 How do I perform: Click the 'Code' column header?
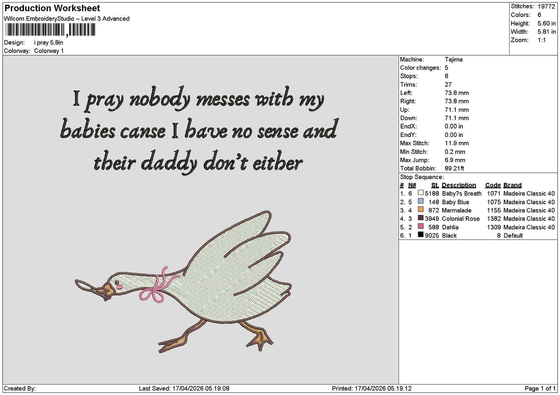493,185
